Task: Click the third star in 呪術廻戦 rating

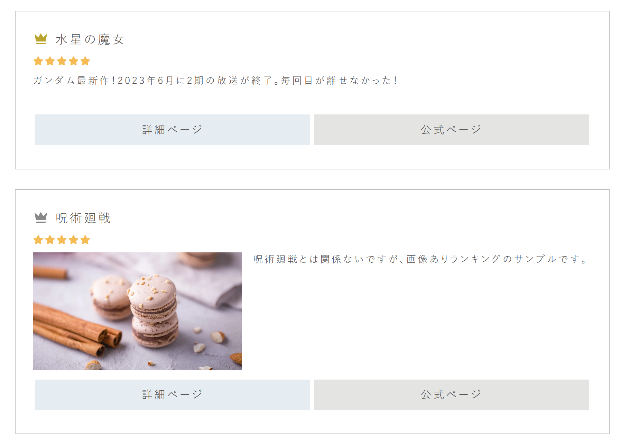Action: (62, 240)
